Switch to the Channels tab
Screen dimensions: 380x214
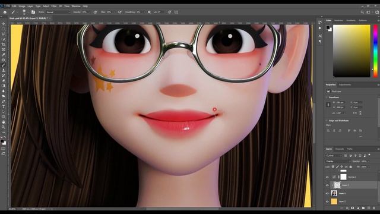pyautogui.click(x=340, y=149)
